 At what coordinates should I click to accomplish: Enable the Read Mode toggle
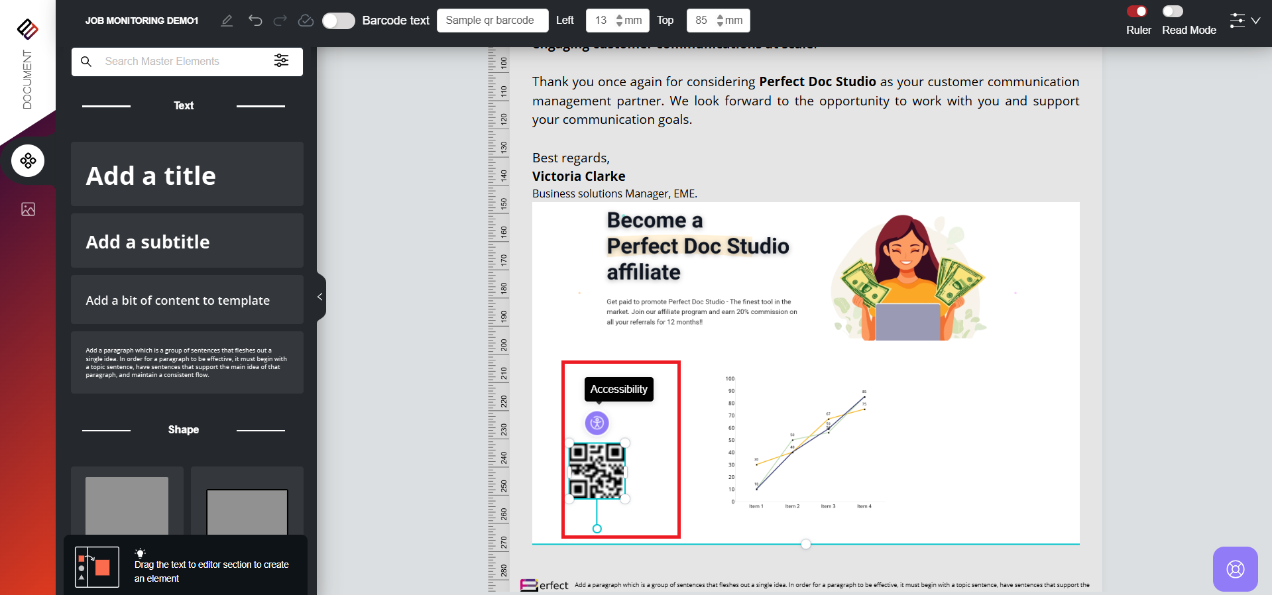[x=1172, y=11]
